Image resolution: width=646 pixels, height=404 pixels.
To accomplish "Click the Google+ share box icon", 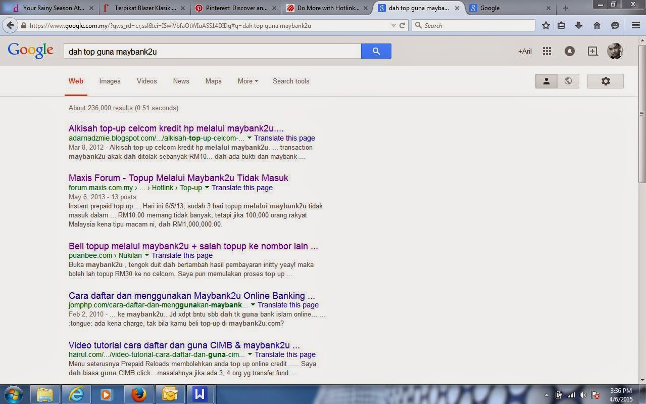I will 592,51.
